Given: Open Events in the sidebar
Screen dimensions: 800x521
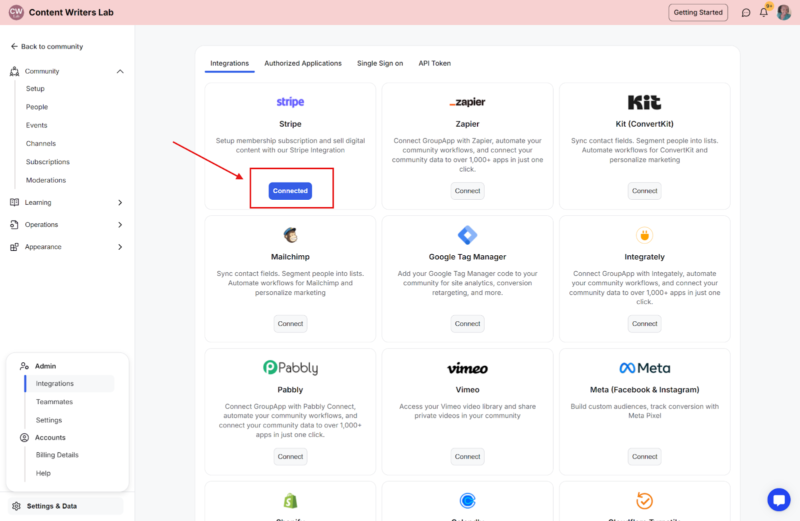Looking at the screenshot, I should coord(36,125).
